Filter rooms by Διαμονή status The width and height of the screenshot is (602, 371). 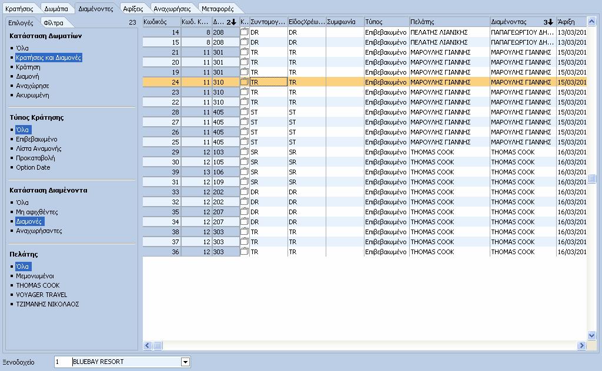click(27, 76)
